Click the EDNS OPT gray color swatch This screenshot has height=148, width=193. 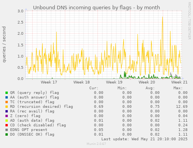coord(7,130)
